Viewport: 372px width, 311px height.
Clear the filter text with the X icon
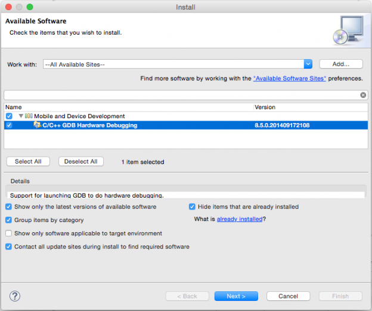363,95
